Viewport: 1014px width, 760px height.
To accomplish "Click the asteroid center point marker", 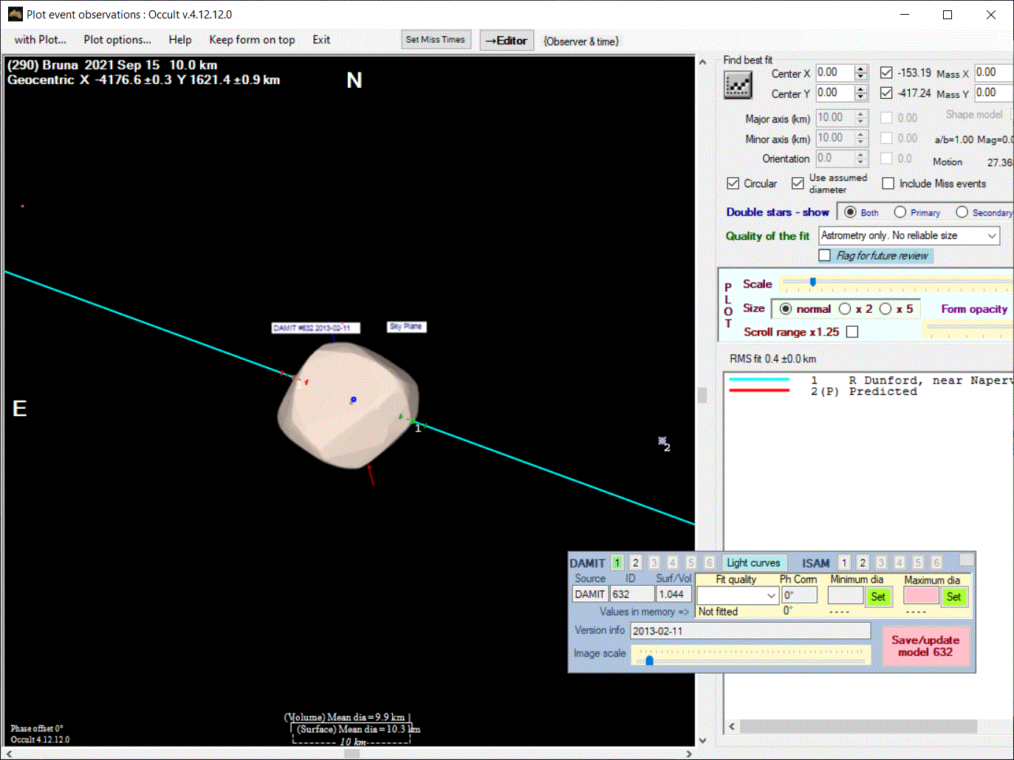I will click(x=353, y=399).
